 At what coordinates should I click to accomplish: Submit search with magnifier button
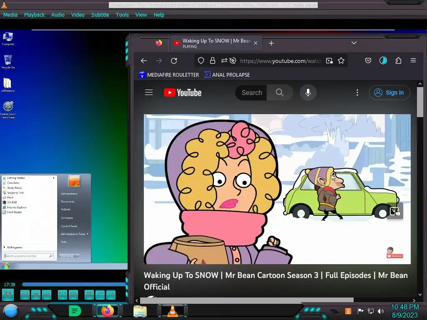[x=280, y=92]
